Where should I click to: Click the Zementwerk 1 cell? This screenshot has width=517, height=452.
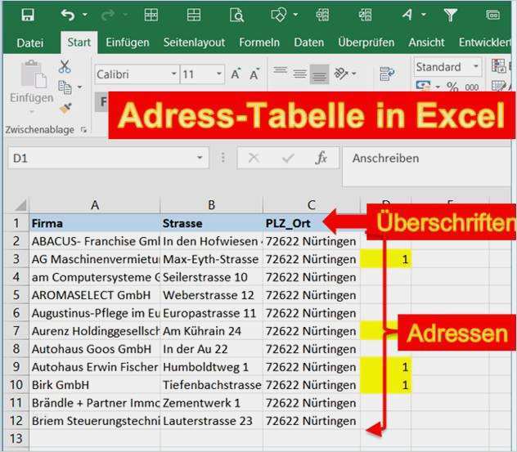click(x=211, y=403)
